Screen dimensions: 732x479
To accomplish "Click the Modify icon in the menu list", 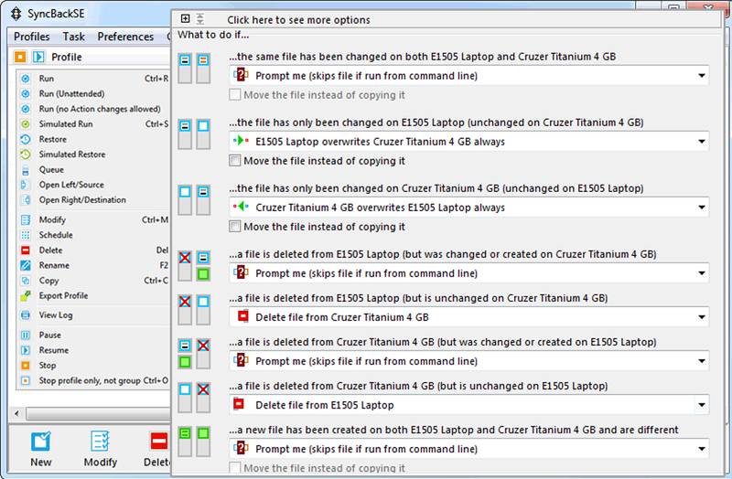I will click(26, 219).
